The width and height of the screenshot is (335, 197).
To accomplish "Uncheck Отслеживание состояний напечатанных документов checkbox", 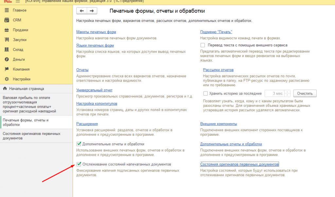I will coord(79,164).
